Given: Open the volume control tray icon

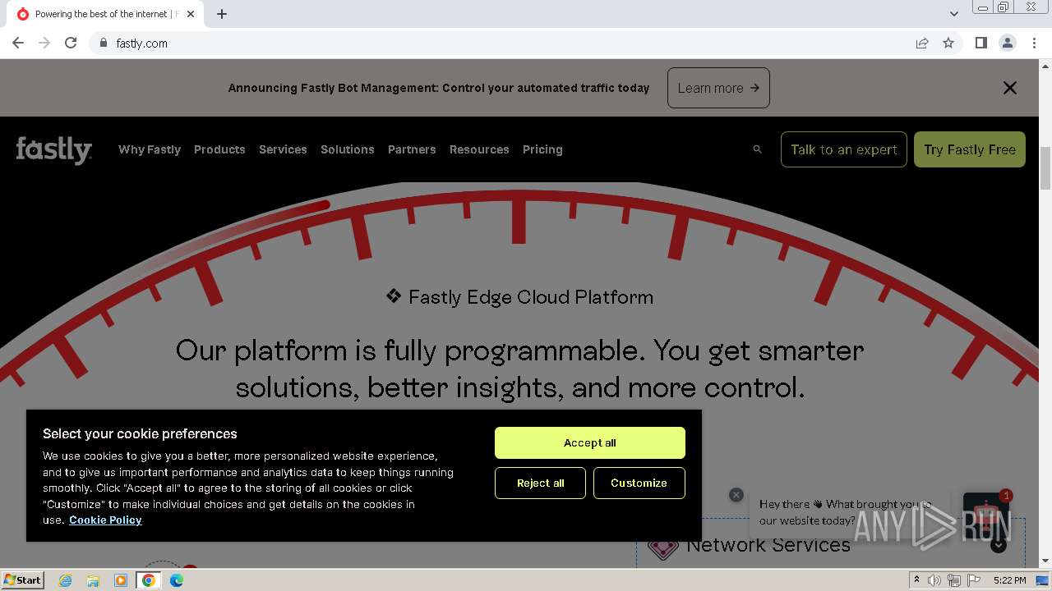Looking at the screenshot, I should [x=934, y=580].
